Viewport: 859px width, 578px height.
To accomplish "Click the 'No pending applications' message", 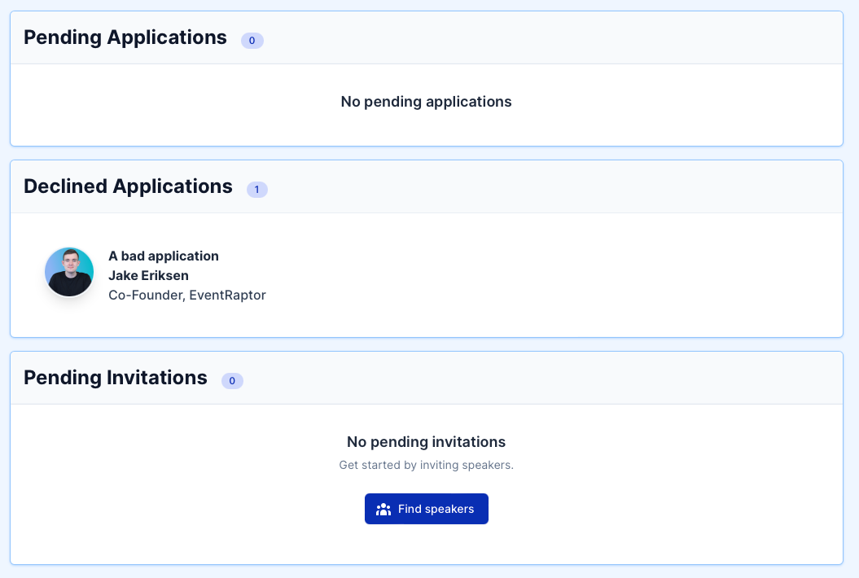I will pos(426,102).
